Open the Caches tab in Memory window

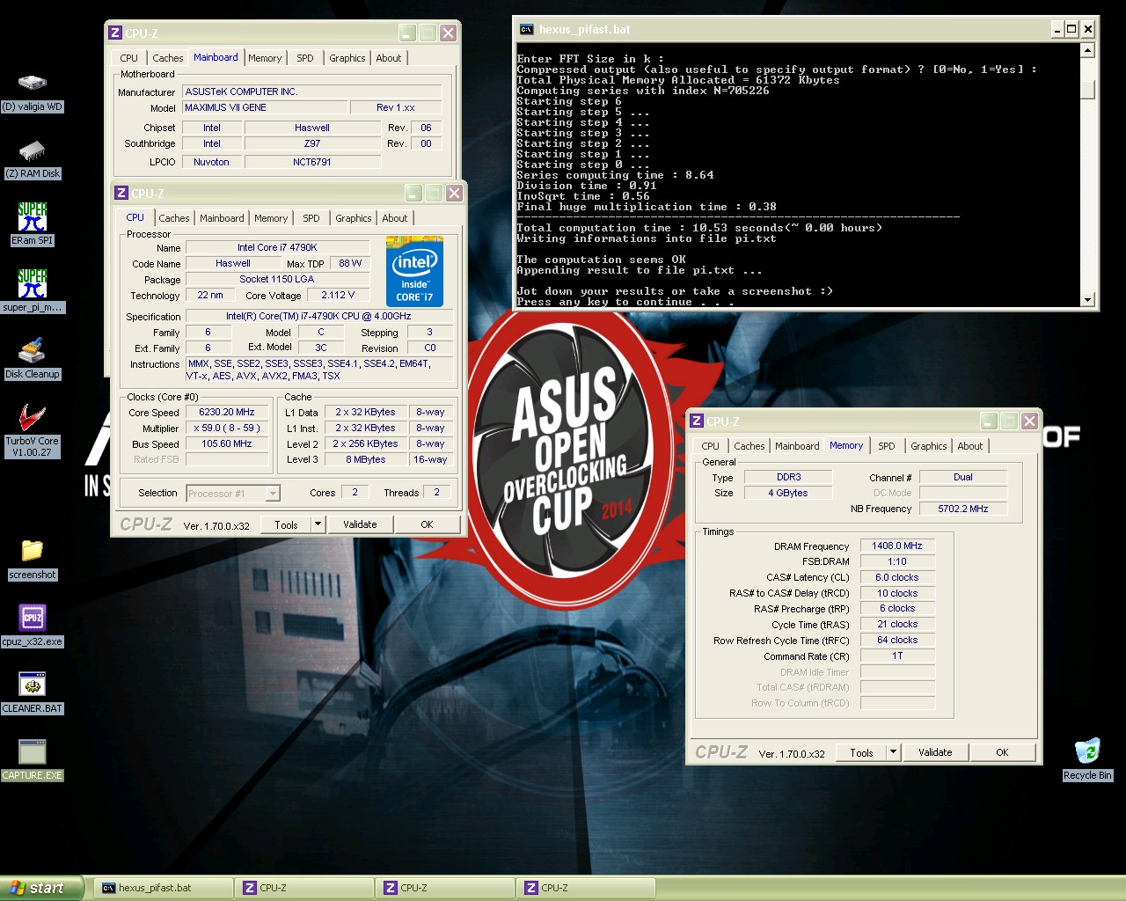click(x=749, y=446)
